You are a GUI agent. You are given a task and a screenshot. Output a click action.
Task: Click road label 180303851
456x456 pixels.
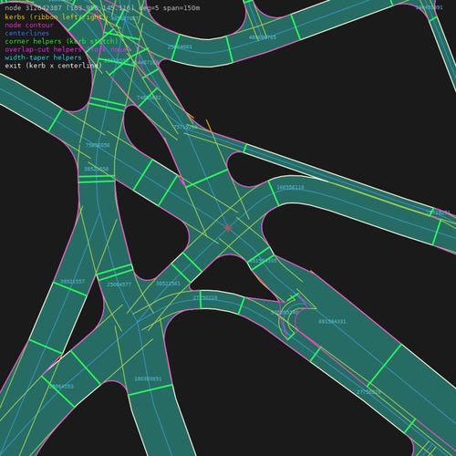coord(148,379)
